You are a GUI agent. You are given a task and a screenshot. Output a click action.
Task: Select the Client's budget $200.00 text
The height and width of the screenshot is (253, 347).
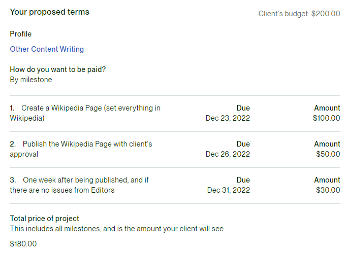pos(299,14)
